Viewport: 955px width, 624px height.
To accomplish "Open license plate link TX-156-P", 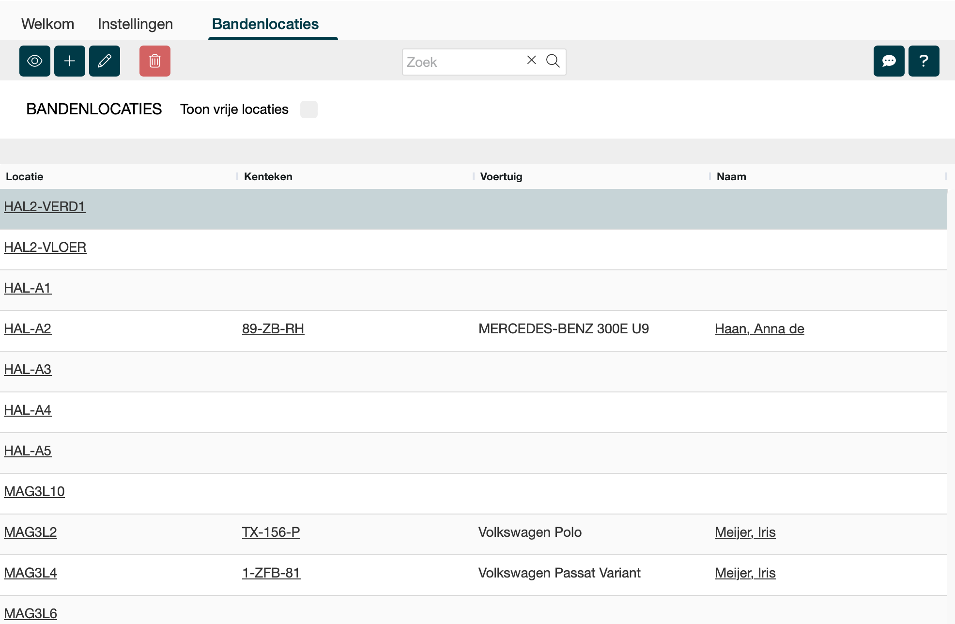I will pos(271,532).
